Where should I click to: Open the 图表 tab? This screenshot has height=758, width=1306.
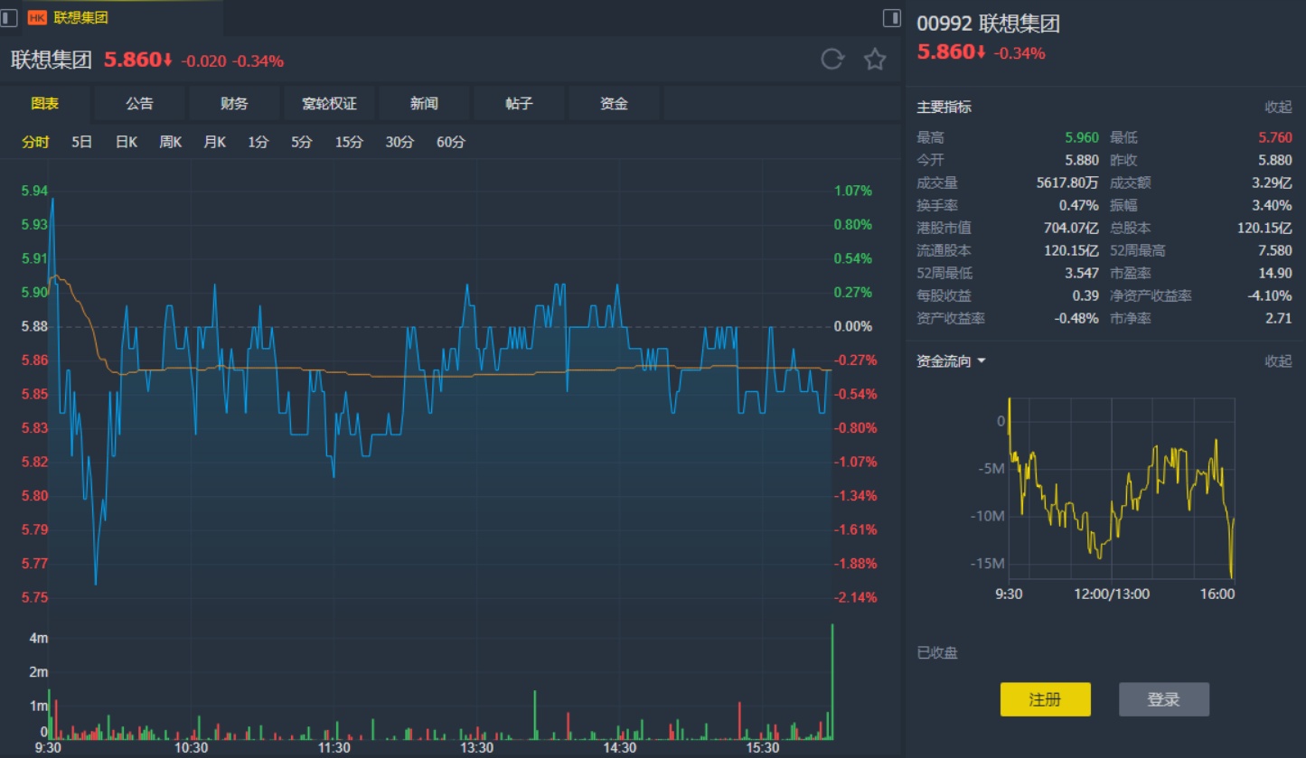pos(45,104)
